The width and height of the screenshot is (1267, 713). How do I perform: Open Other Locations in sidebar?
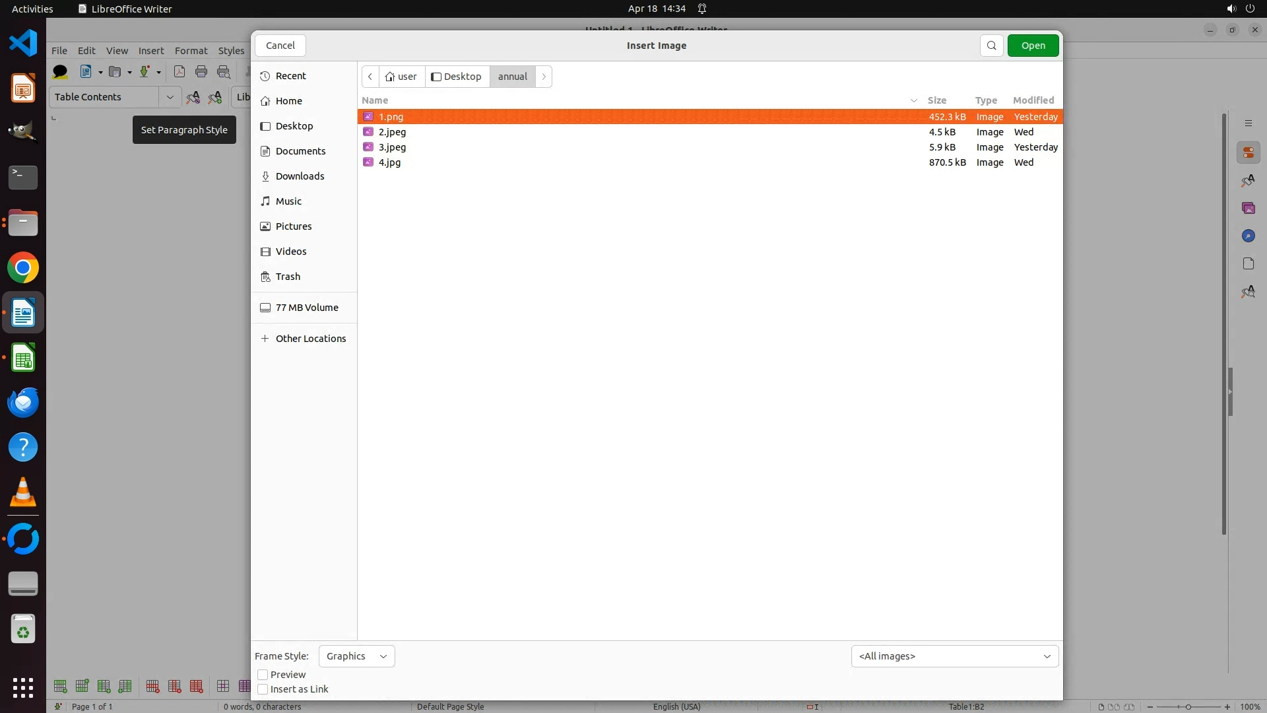(310, 339)
